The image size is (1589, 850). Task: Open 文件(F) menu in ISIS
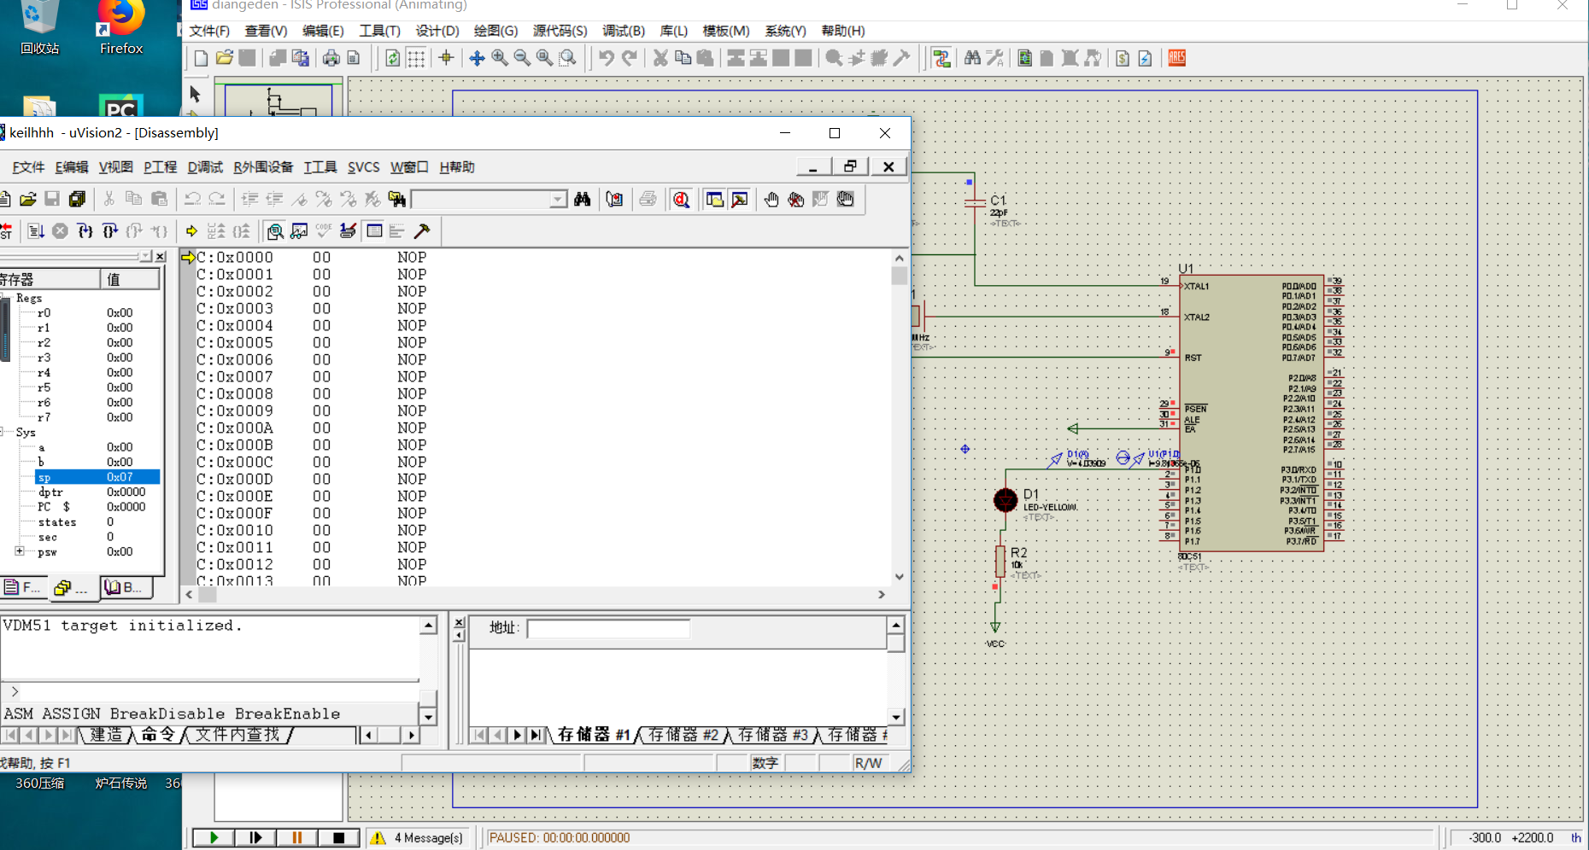(209, 31)
